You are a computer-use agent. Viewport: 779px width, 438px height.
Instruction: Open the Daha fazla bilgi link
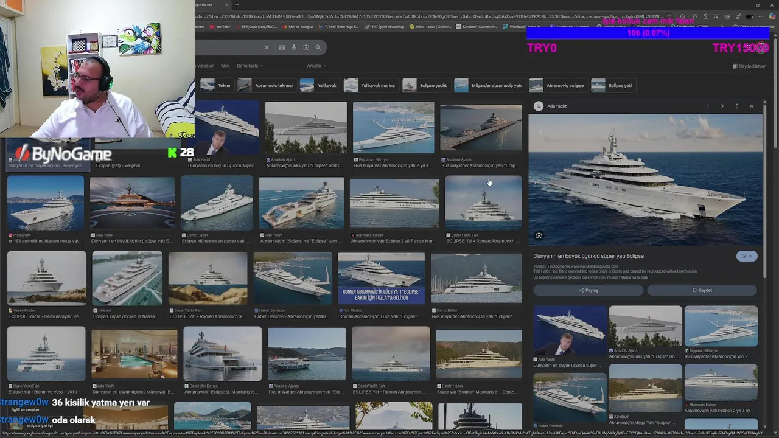coord(635,277)
